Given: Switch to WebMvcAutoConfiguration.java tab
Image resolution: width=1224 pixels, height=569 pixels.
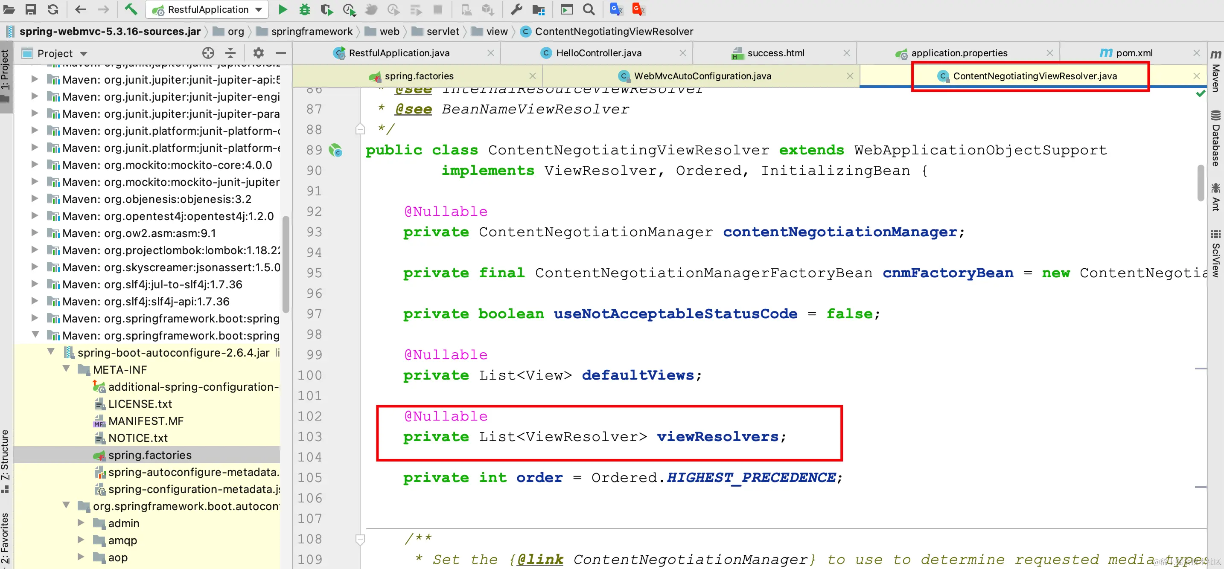Looking at the screenshot, I should 702,76.
